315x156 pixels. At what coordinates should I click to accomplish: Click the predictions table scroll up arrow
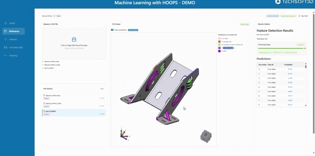306,63
